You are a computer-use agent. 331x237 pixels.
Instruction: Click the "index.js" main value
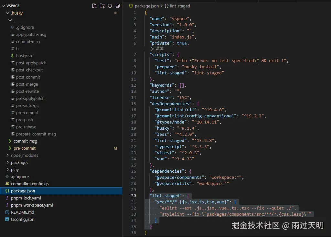[x=182, y=37]
